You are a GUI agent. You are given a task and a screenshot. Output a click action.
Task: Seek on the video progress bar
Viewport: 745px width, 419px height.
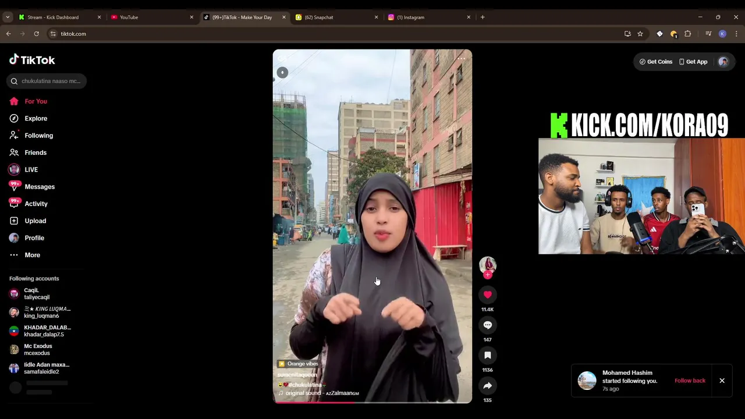(372, 402)
